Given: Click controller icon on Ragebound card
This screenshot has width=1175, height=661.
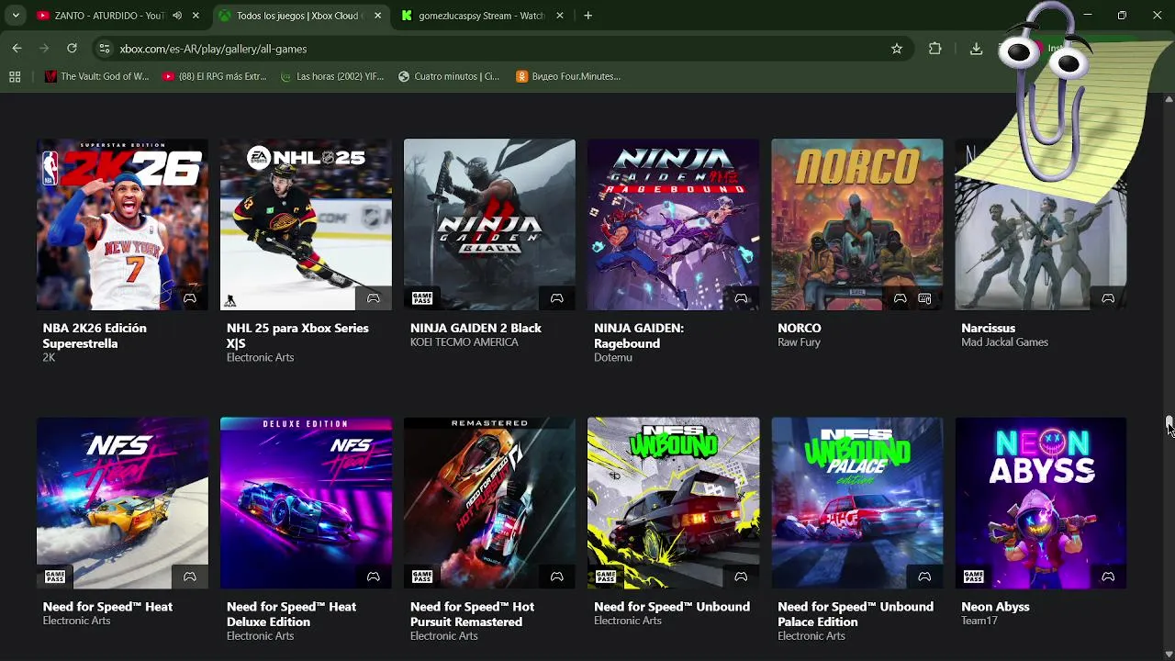Looking at the screenshot, I should (x=741, y=298).
